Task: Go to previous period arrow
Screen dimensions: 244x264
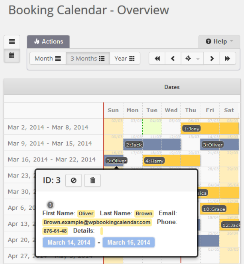Action: 173,58
